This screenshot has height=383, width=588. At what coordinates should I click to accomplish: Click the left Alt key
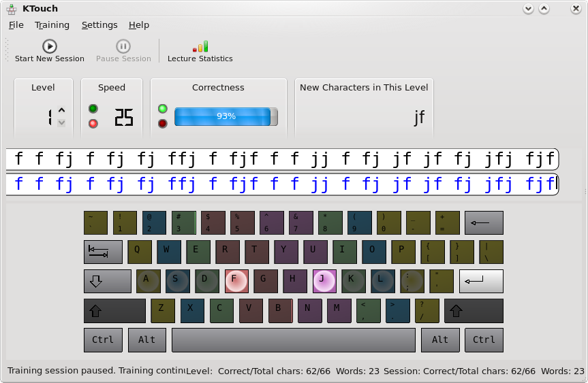(147, 340)
